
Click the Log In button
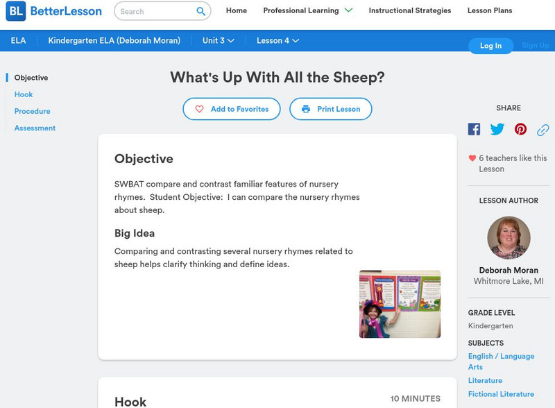point(490,46)
